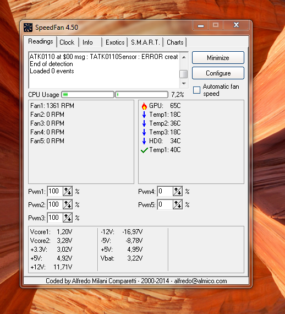
Task: Click the Pwm3 spinner arrows
Action: (x=68, y=218)
